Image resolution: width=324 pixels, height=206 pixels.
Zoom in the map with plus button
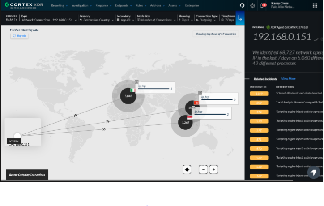[x=213, y=170]
